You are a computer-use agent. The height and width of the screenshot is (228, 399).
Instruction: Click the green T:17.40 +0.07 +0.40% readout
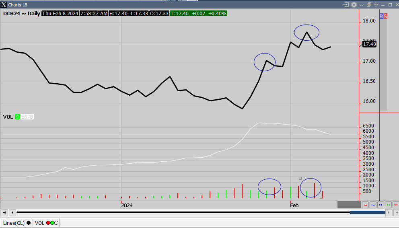[x=198, y=14]
